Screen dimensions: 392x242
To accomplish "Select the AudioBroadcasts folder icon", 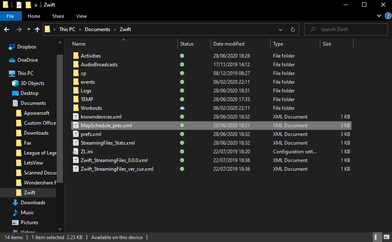I will [76, 65].
